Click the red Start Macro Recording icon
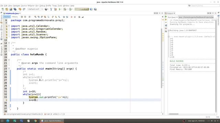220x123 pixels. coord(71,17)
